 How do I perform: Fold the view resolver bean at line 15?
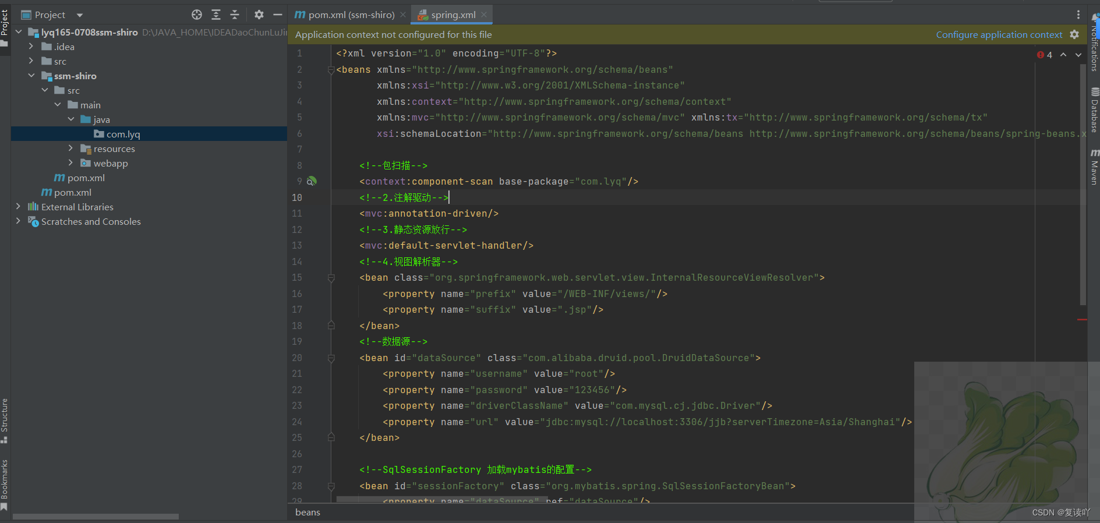pos(331,278)
